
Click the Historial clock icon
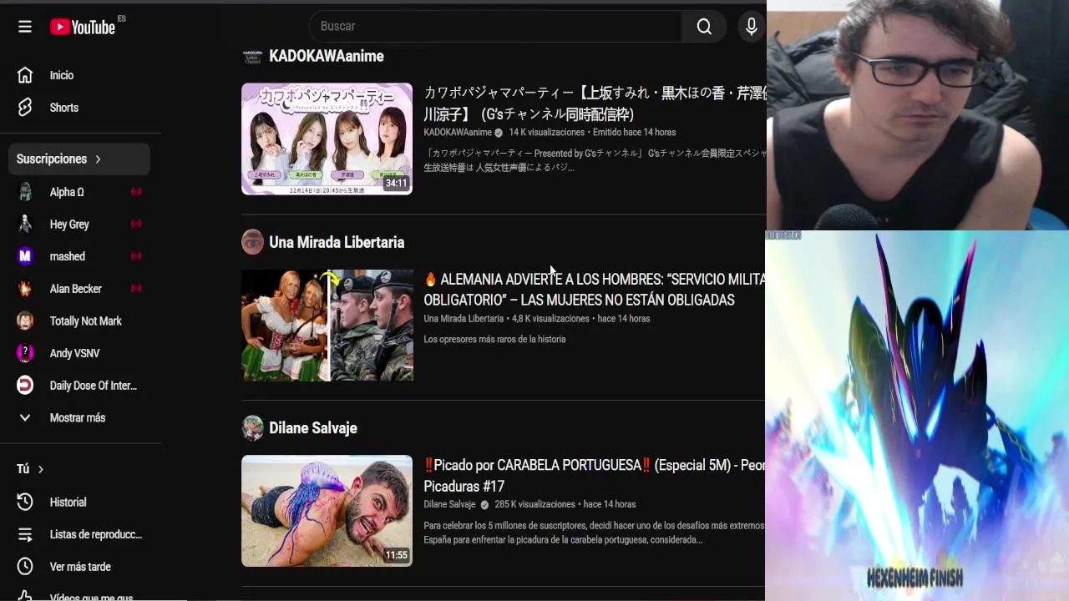click(x=25, y=502)
